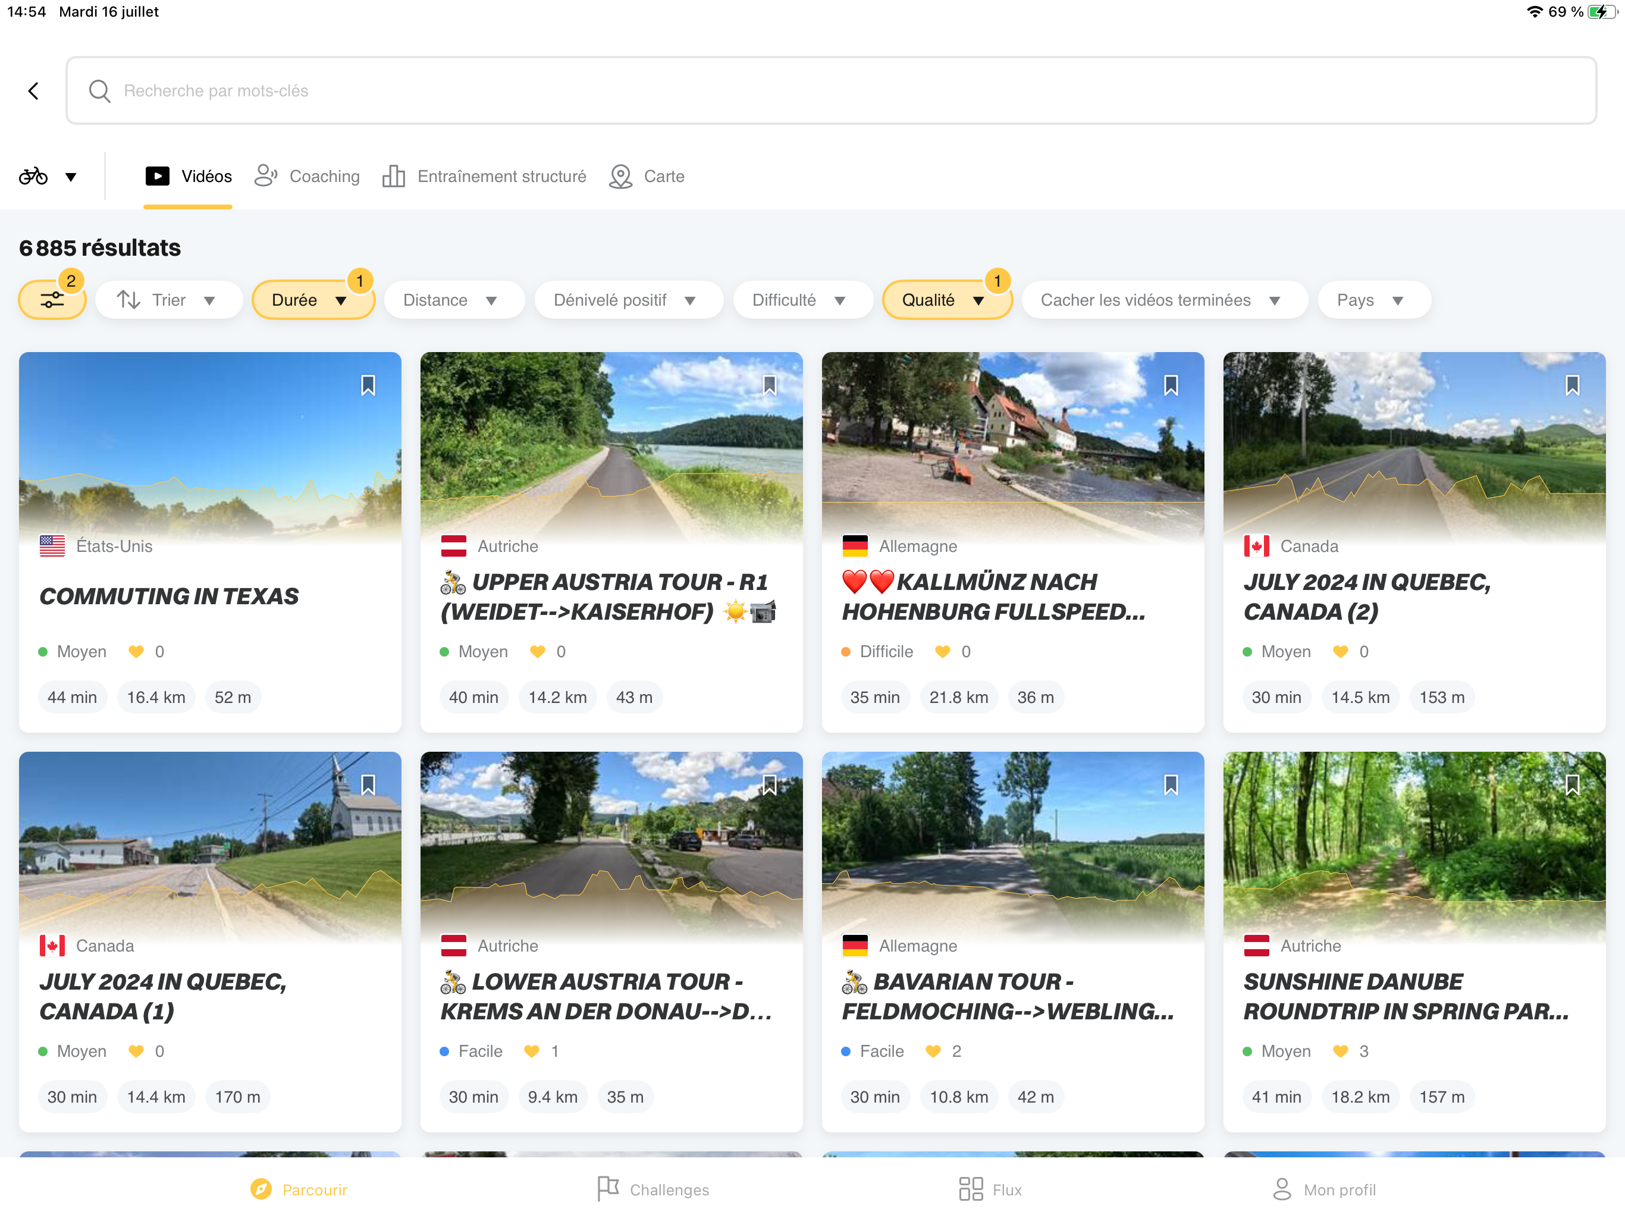Open July 2024 in Quebec, Canada (2) title

(x=1367, y=597)
